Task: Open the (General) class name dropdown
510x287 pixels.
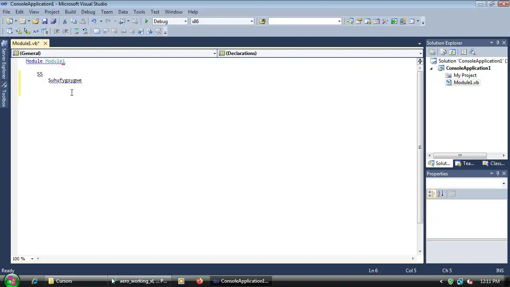Action: tap(214, 53)
